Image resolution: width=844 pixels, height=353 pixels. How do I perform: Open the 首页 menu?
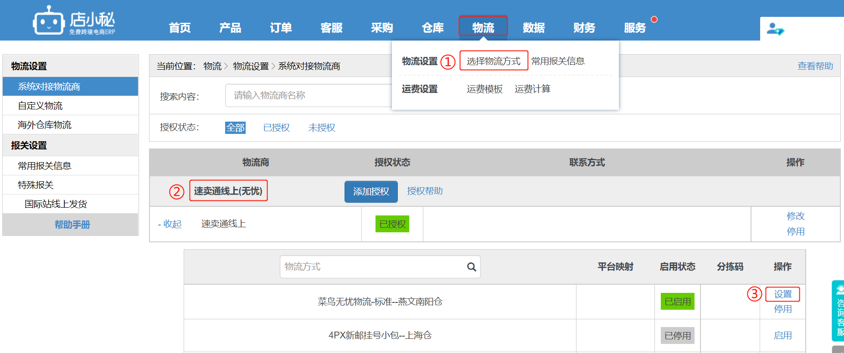pos(180,28)
